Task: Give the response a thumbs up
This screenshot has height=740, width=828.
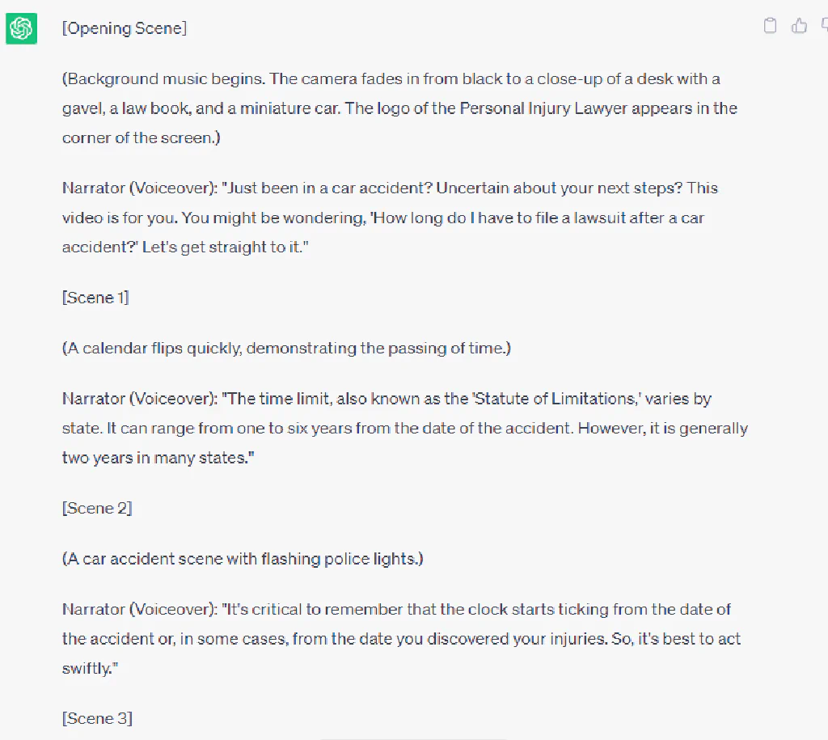Action: [799, 25]
